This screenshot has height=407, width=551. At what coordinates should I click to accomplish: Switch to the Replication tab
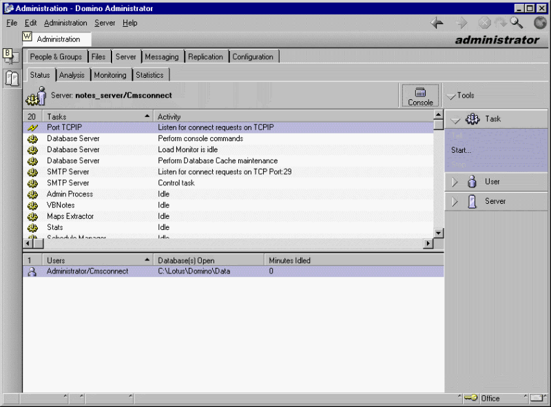coord(205,57)
